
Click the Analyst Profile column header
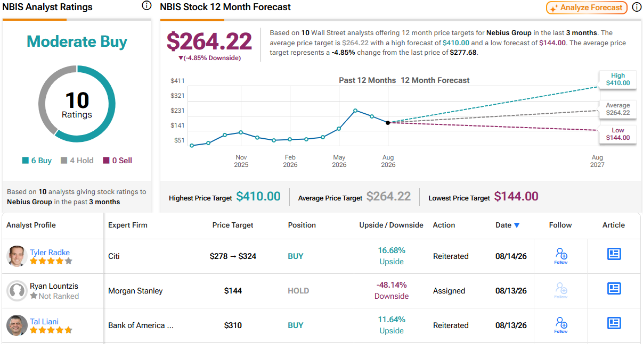(31, 225)
